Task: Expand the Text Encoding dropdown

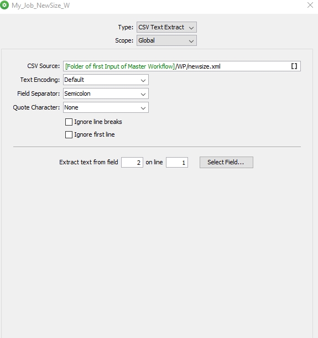Action: point(106,80)
